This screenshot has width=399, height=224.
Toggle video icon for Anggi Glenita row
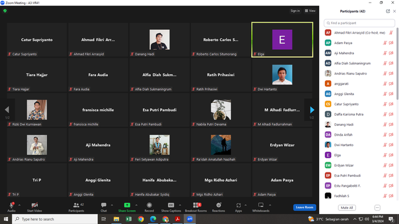391,94
